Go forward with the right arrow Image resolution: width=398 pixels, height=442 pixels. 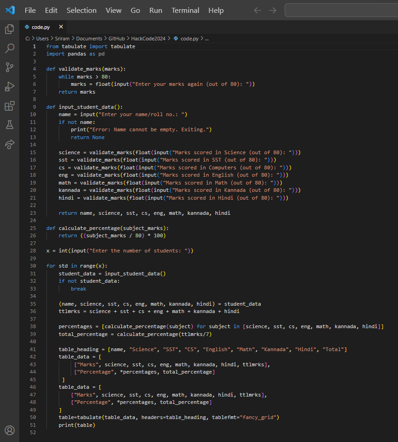point(273,11)
